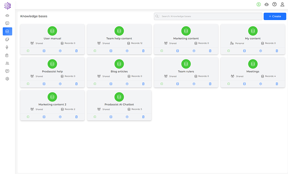Click the robot icon in top bar
Viewport: 288px width, 174px height.
(266, 4)
